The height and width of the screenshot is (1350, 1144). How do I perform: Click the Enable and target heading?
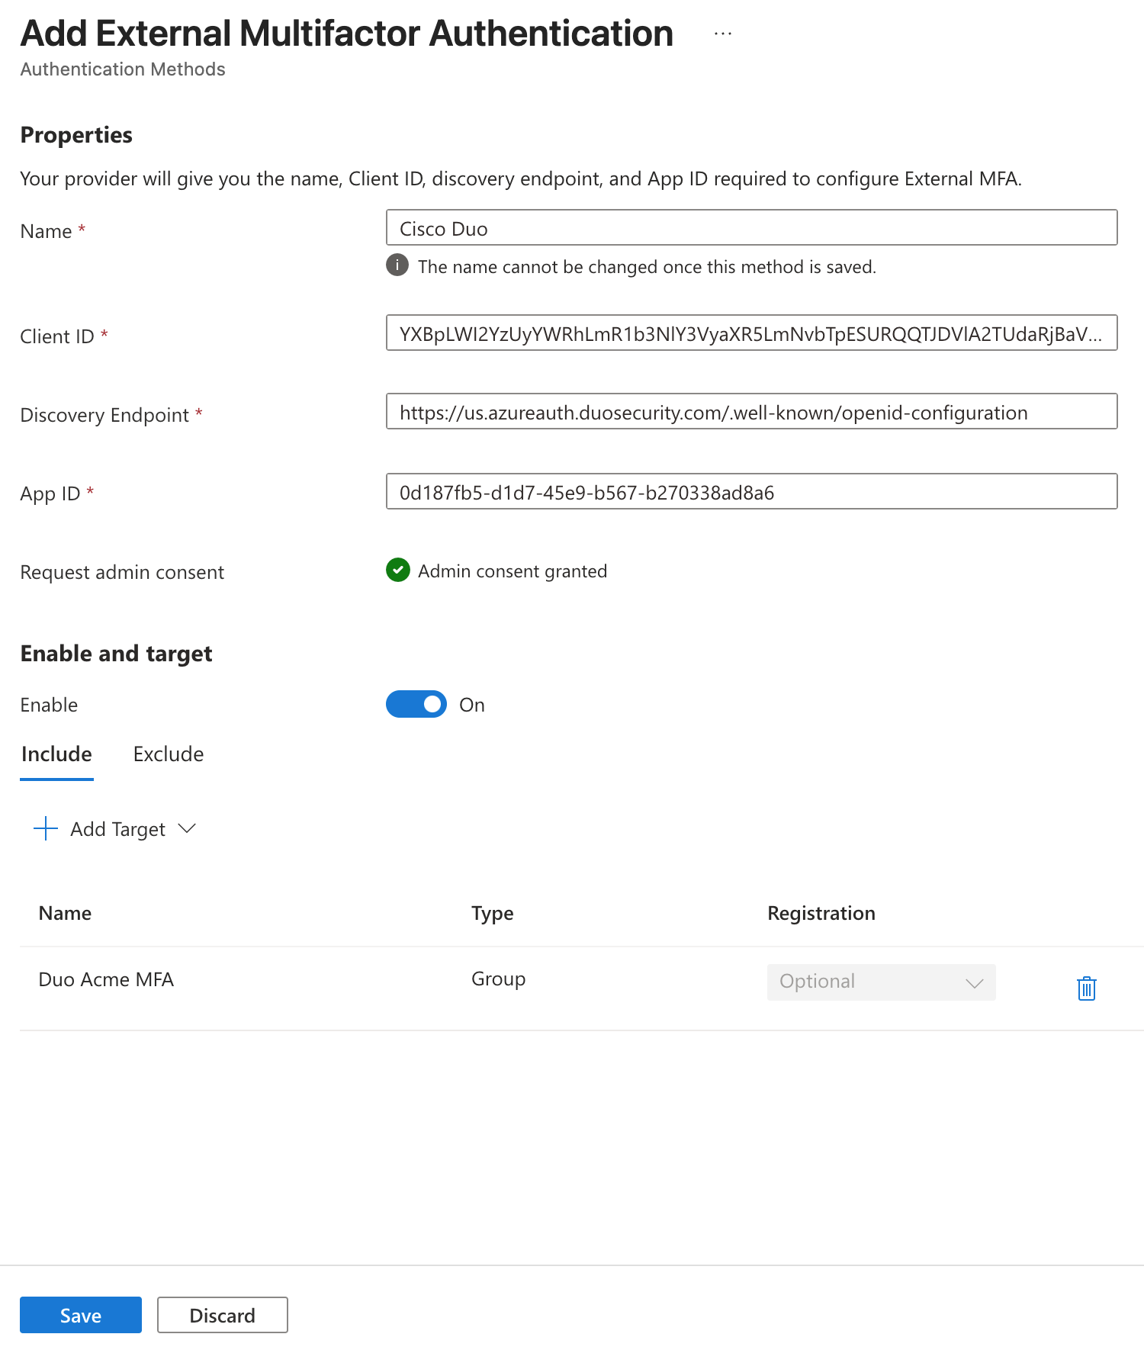116,654
